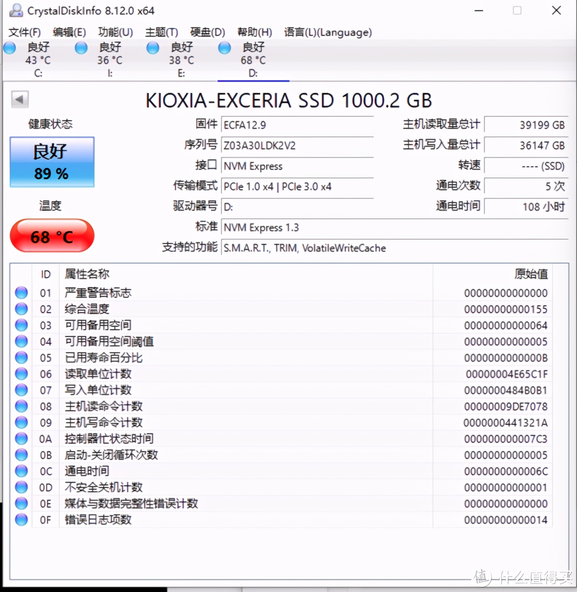Open the 语言(L)(Language) menu
Image resolution: width=577 pixels, height=592 pixels.
328,32
